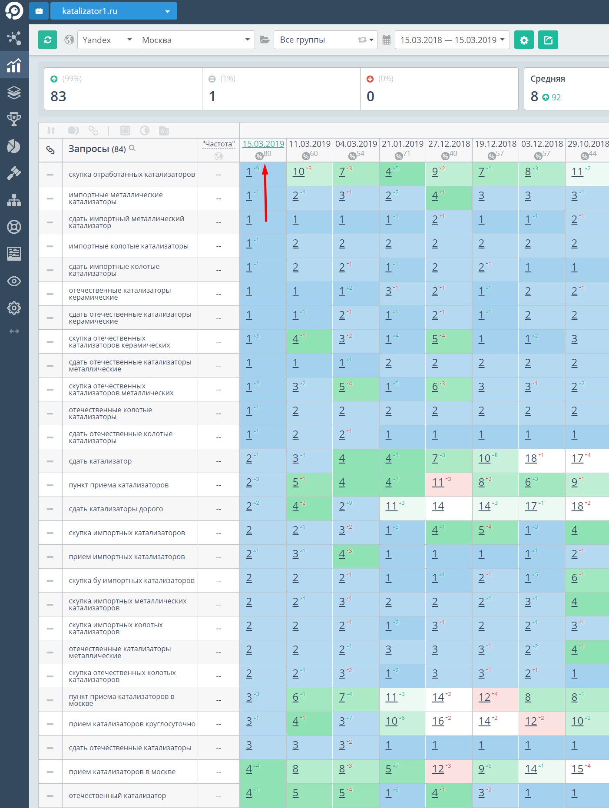Click the dropped card showing 0 (0%)

click(440, 89)
